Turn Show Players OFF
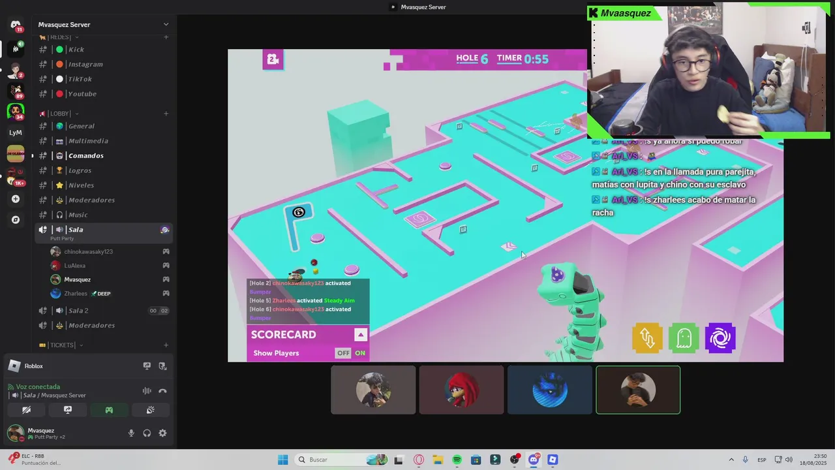The image size is (835, 470). (x=343, y=353)
